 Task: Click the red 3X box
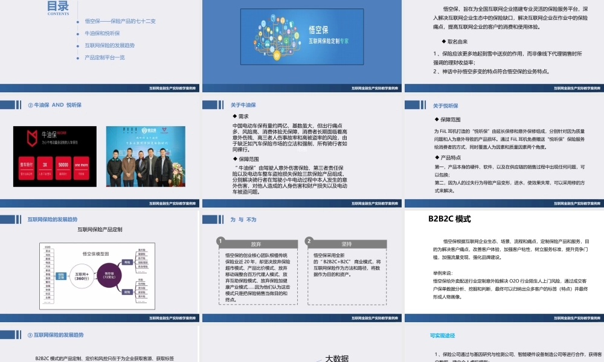(x=45, y=168)
